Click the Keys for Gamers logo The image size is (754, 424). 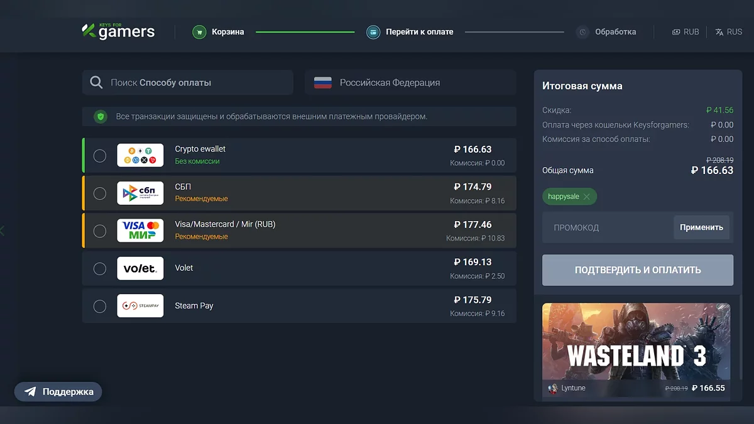tap(118, 31)
